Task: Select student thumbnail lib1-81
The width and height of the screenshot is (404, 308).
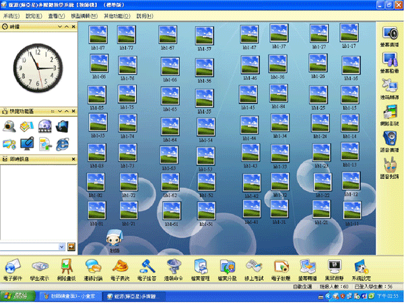Action: [96, 213]
